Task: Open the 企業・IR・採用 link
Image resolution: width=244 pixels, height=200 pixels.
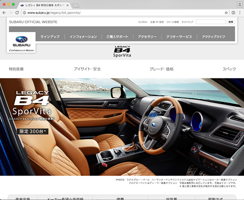Action: (157, 22)
